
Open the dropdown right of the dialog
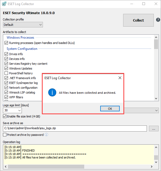coord(141,110)
